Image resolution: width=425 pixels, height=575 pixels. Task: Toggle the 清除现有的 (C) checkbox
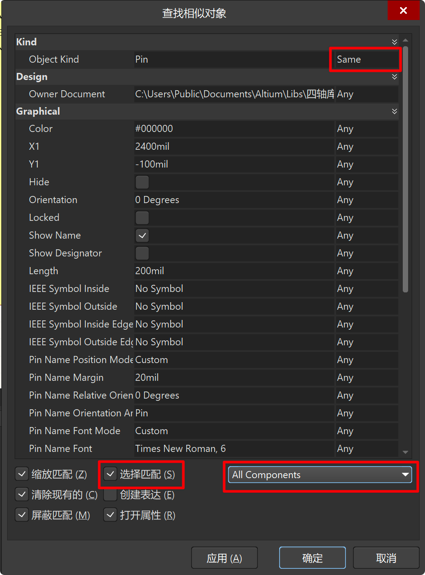(22, 495)
